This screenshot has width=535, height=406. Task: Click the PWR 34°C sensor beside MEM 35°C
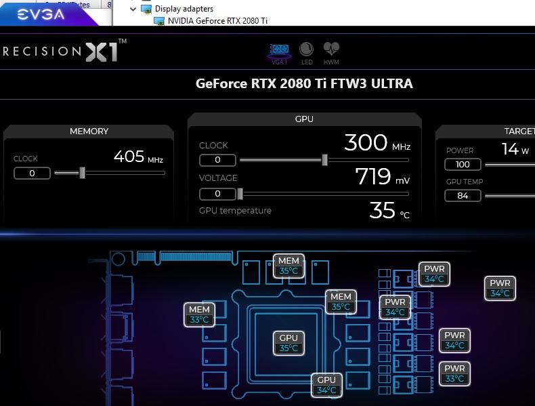click(x=395, y=307)
